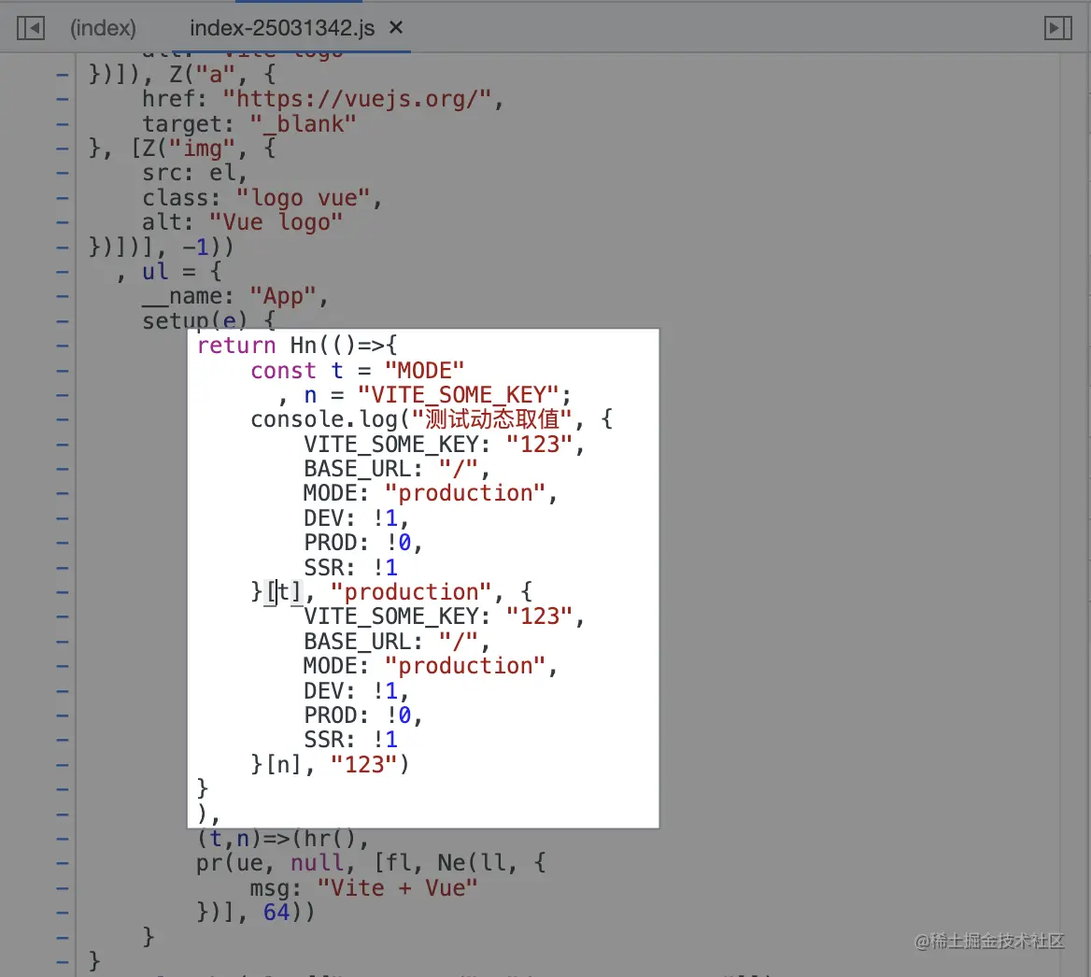Click the "Vue logo" alt string
Viewport: 1091px width, 977px height.
pyautogui.click(x=276, y=222)
